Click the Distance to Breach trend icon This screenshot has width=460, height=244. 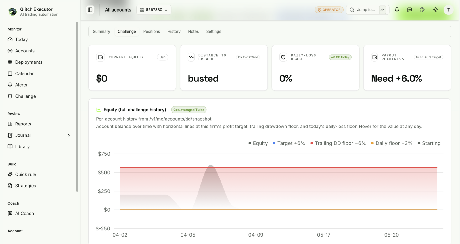coord(191,57)
